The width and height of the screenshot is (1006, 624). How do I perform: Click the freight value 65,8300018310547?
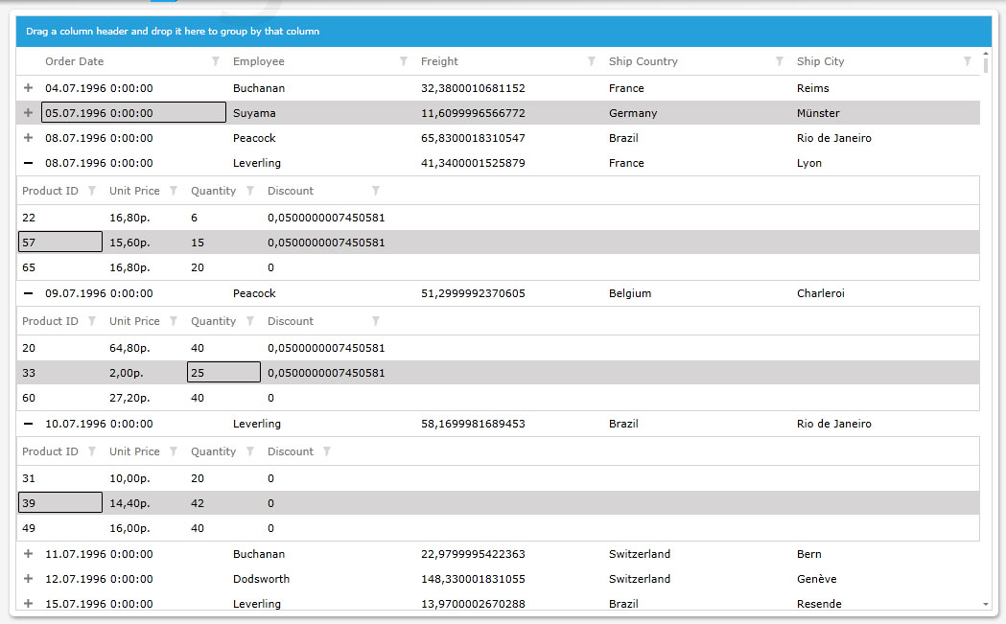click(x=473, y=138)
